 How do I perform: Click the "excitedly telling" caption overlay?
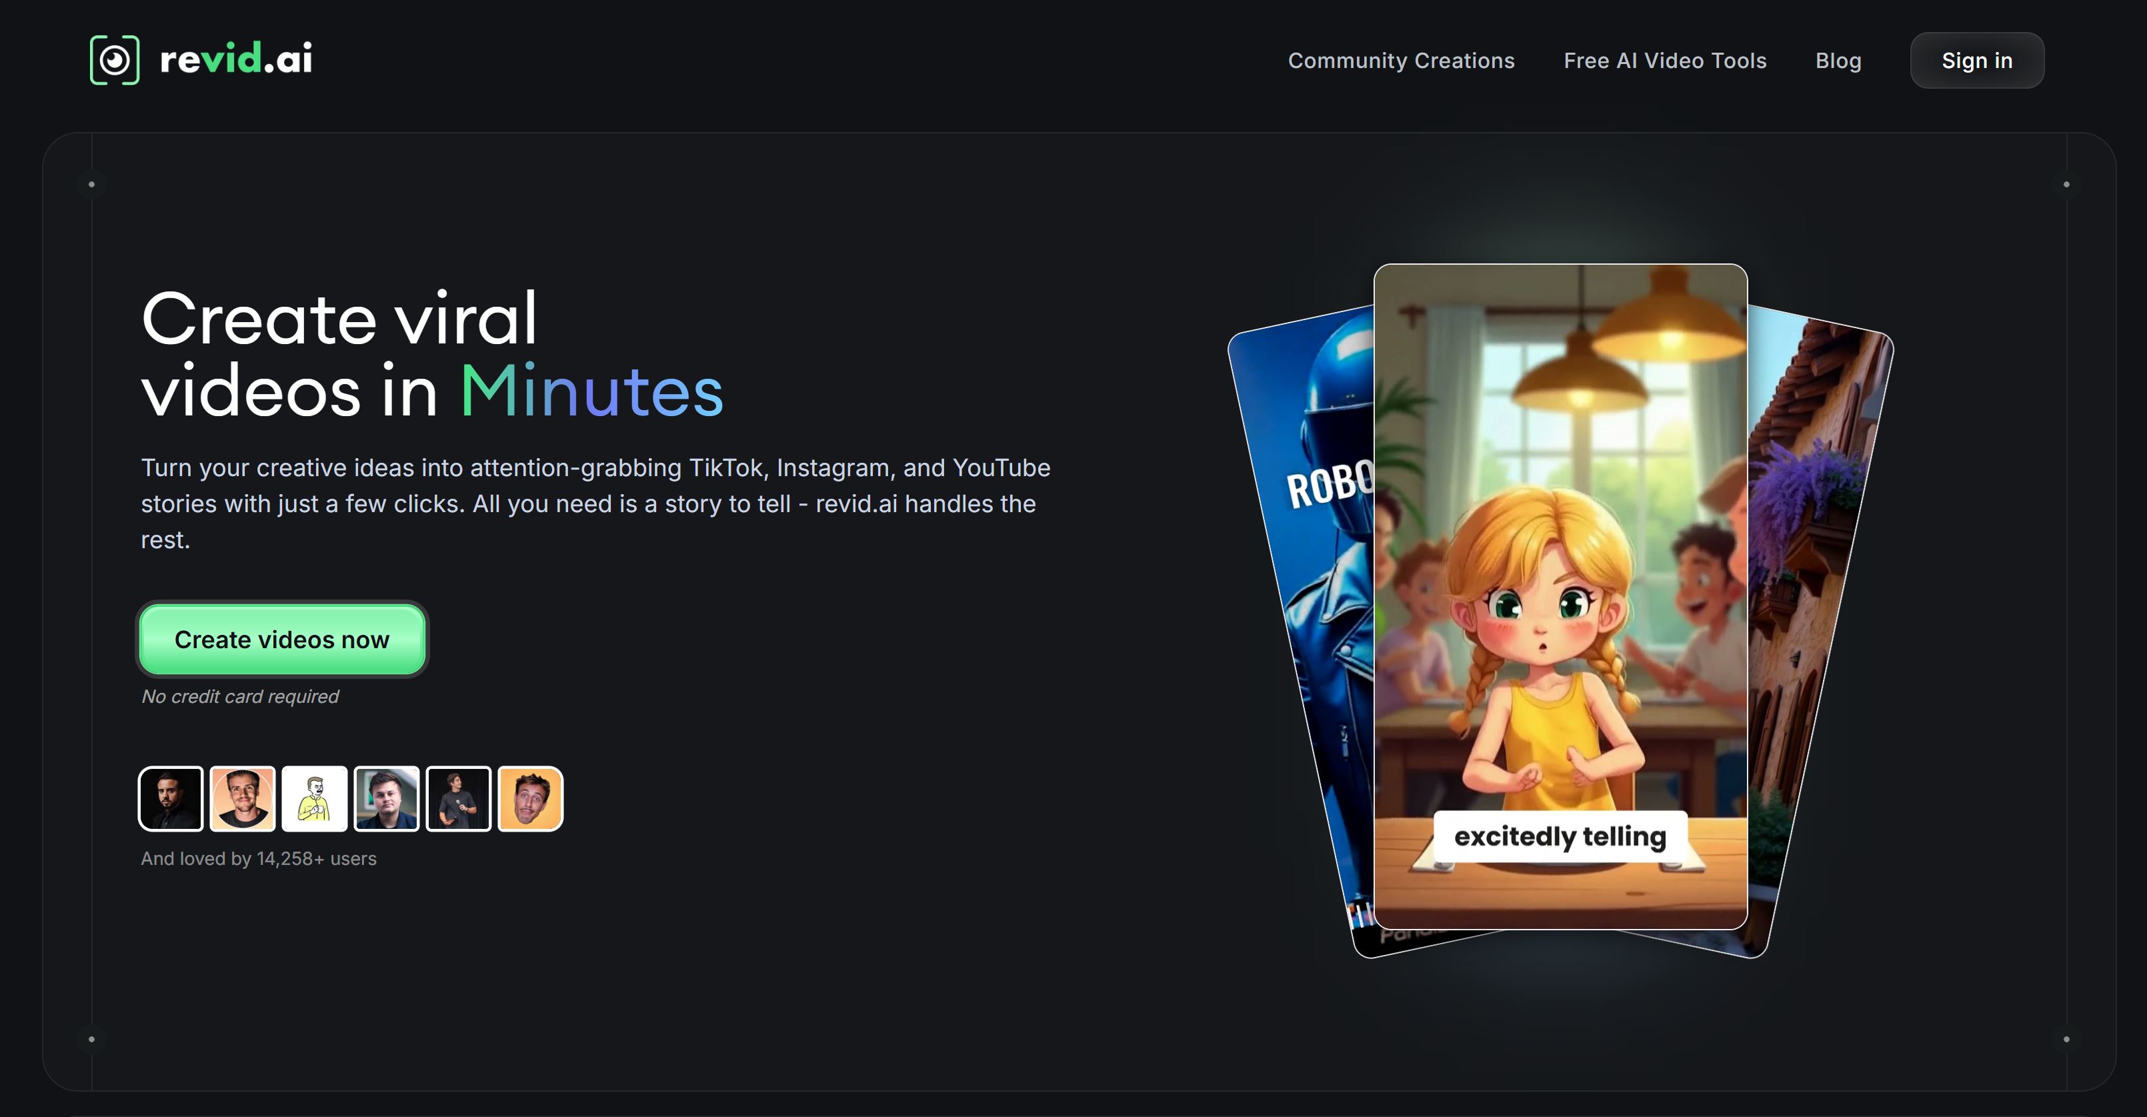tap(1560, 836)
